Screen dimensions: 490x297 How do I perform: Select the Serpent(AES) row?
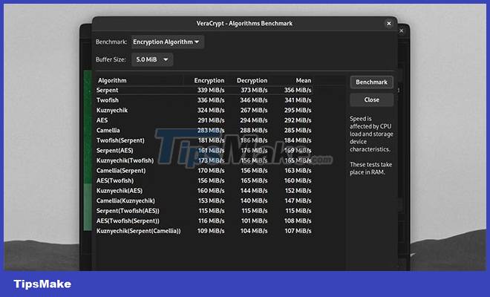[x=204, y=151]
